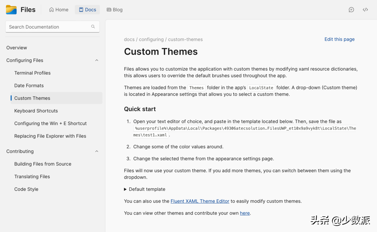The width and height of the screenshot is (377, 232).
Task: Open the Code Style page
Action: click(x=26, y=189)
